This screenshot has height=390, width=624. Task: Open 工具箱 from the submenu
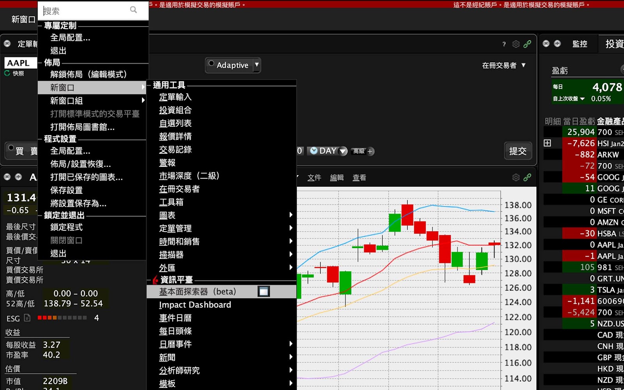coord(222,202)
